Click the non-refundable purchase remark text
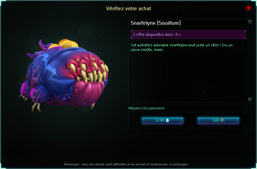The width and height of the screenshot is (257, 169). coord(126,164)
